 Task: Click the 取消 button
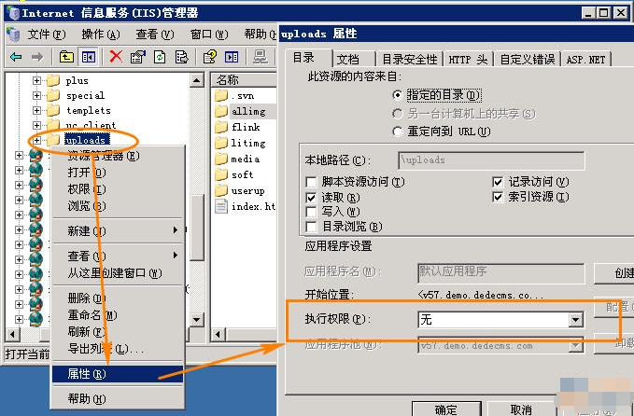tap(522, 409)
